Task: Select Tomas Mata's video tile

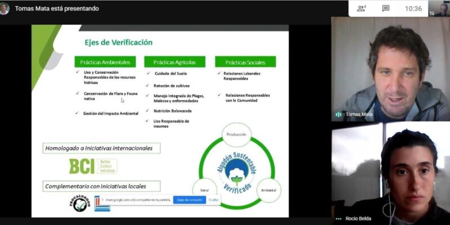Action: coord(389,67)
